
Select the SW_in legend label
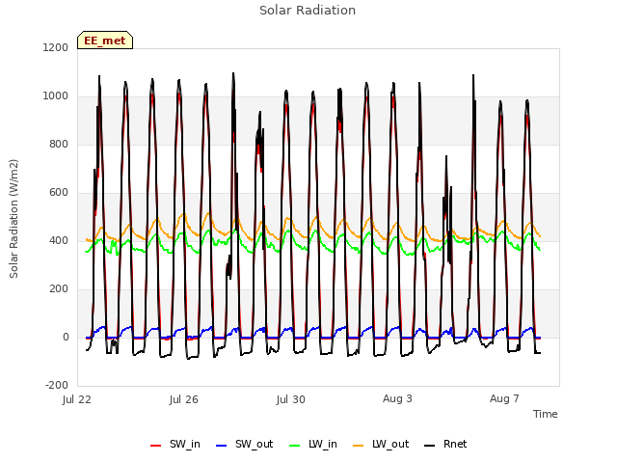[x=184, y=444]
